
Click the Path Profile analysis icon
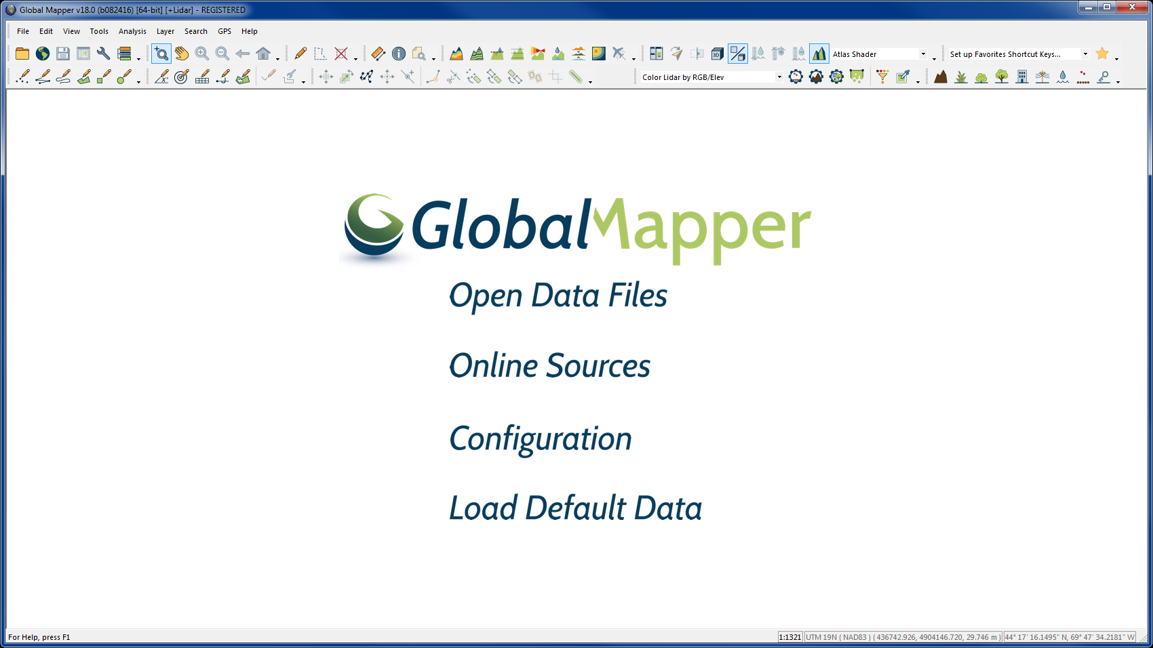(x=456, y=54)
